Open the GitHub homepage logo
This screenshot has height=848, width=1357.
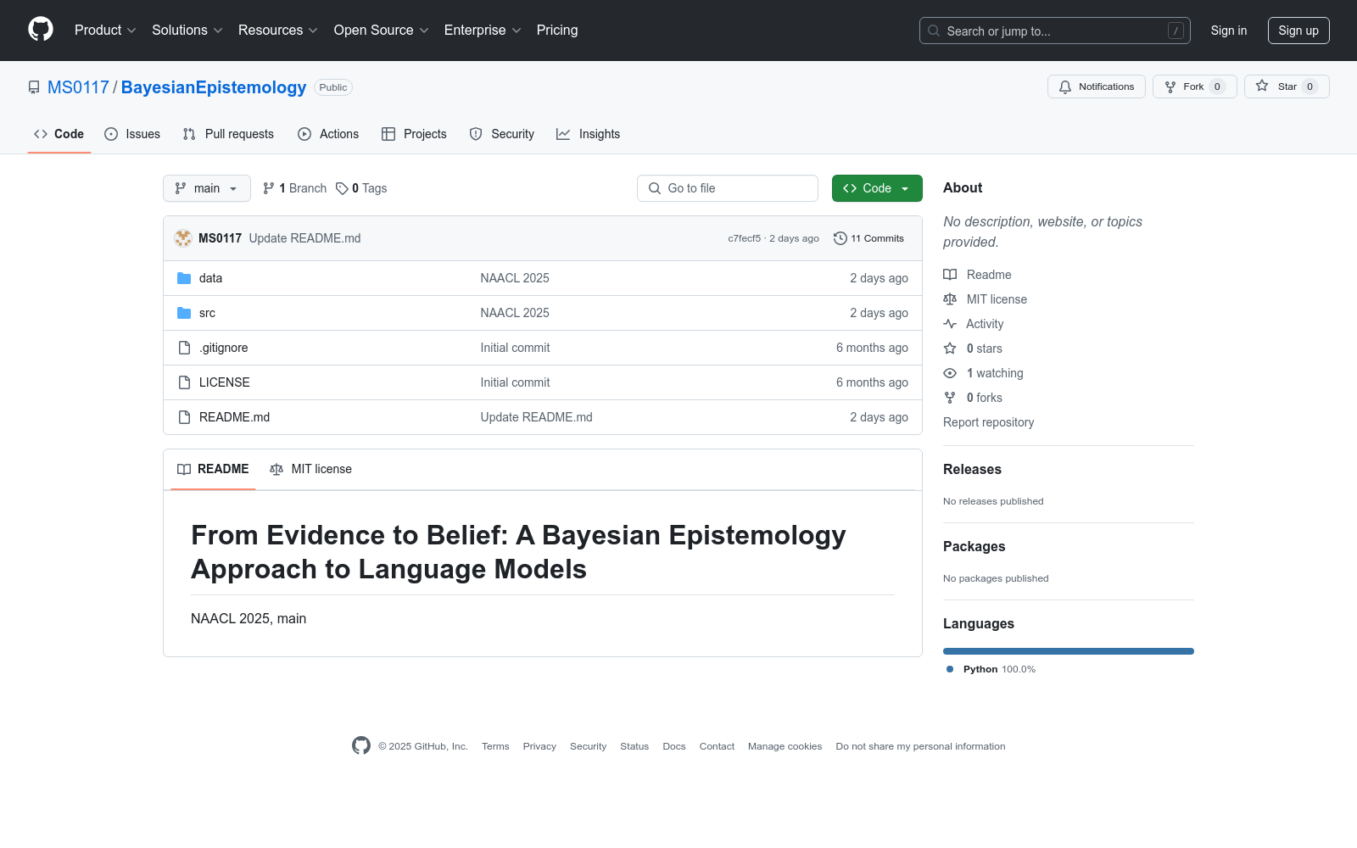point(41,30)
